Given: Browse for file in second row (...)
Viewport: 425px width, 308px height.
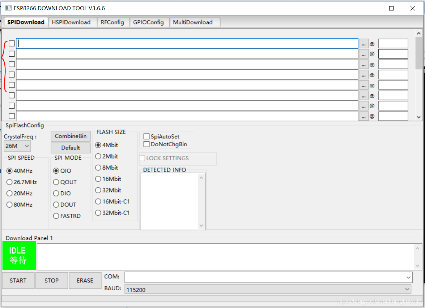Looking at the screenshot, I should pos(364,54).
